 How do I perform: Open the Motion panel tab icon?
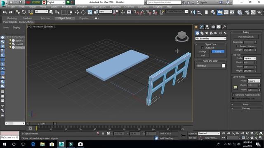213,27
